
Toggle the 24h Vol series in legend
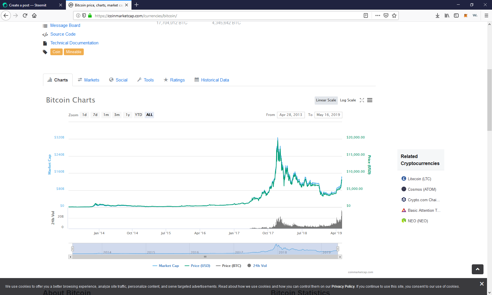(257, 266)
